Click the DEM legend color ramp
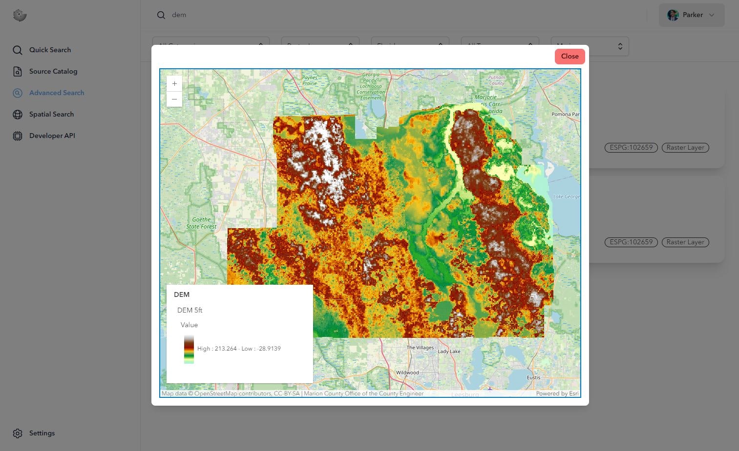Viewport: 739px width, 451px height. 189,349
